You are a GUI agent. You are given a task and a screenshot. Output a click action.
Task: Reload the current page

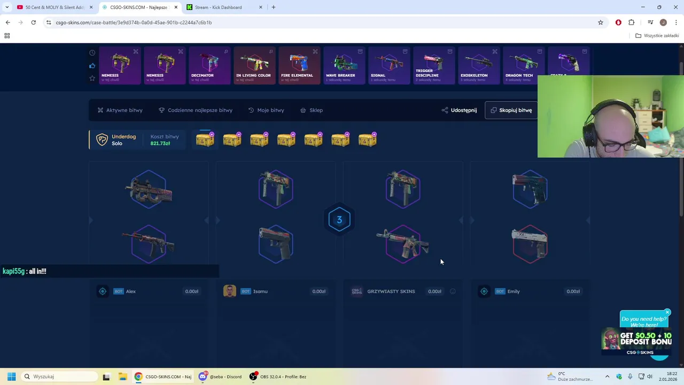[x=33, y=22]
